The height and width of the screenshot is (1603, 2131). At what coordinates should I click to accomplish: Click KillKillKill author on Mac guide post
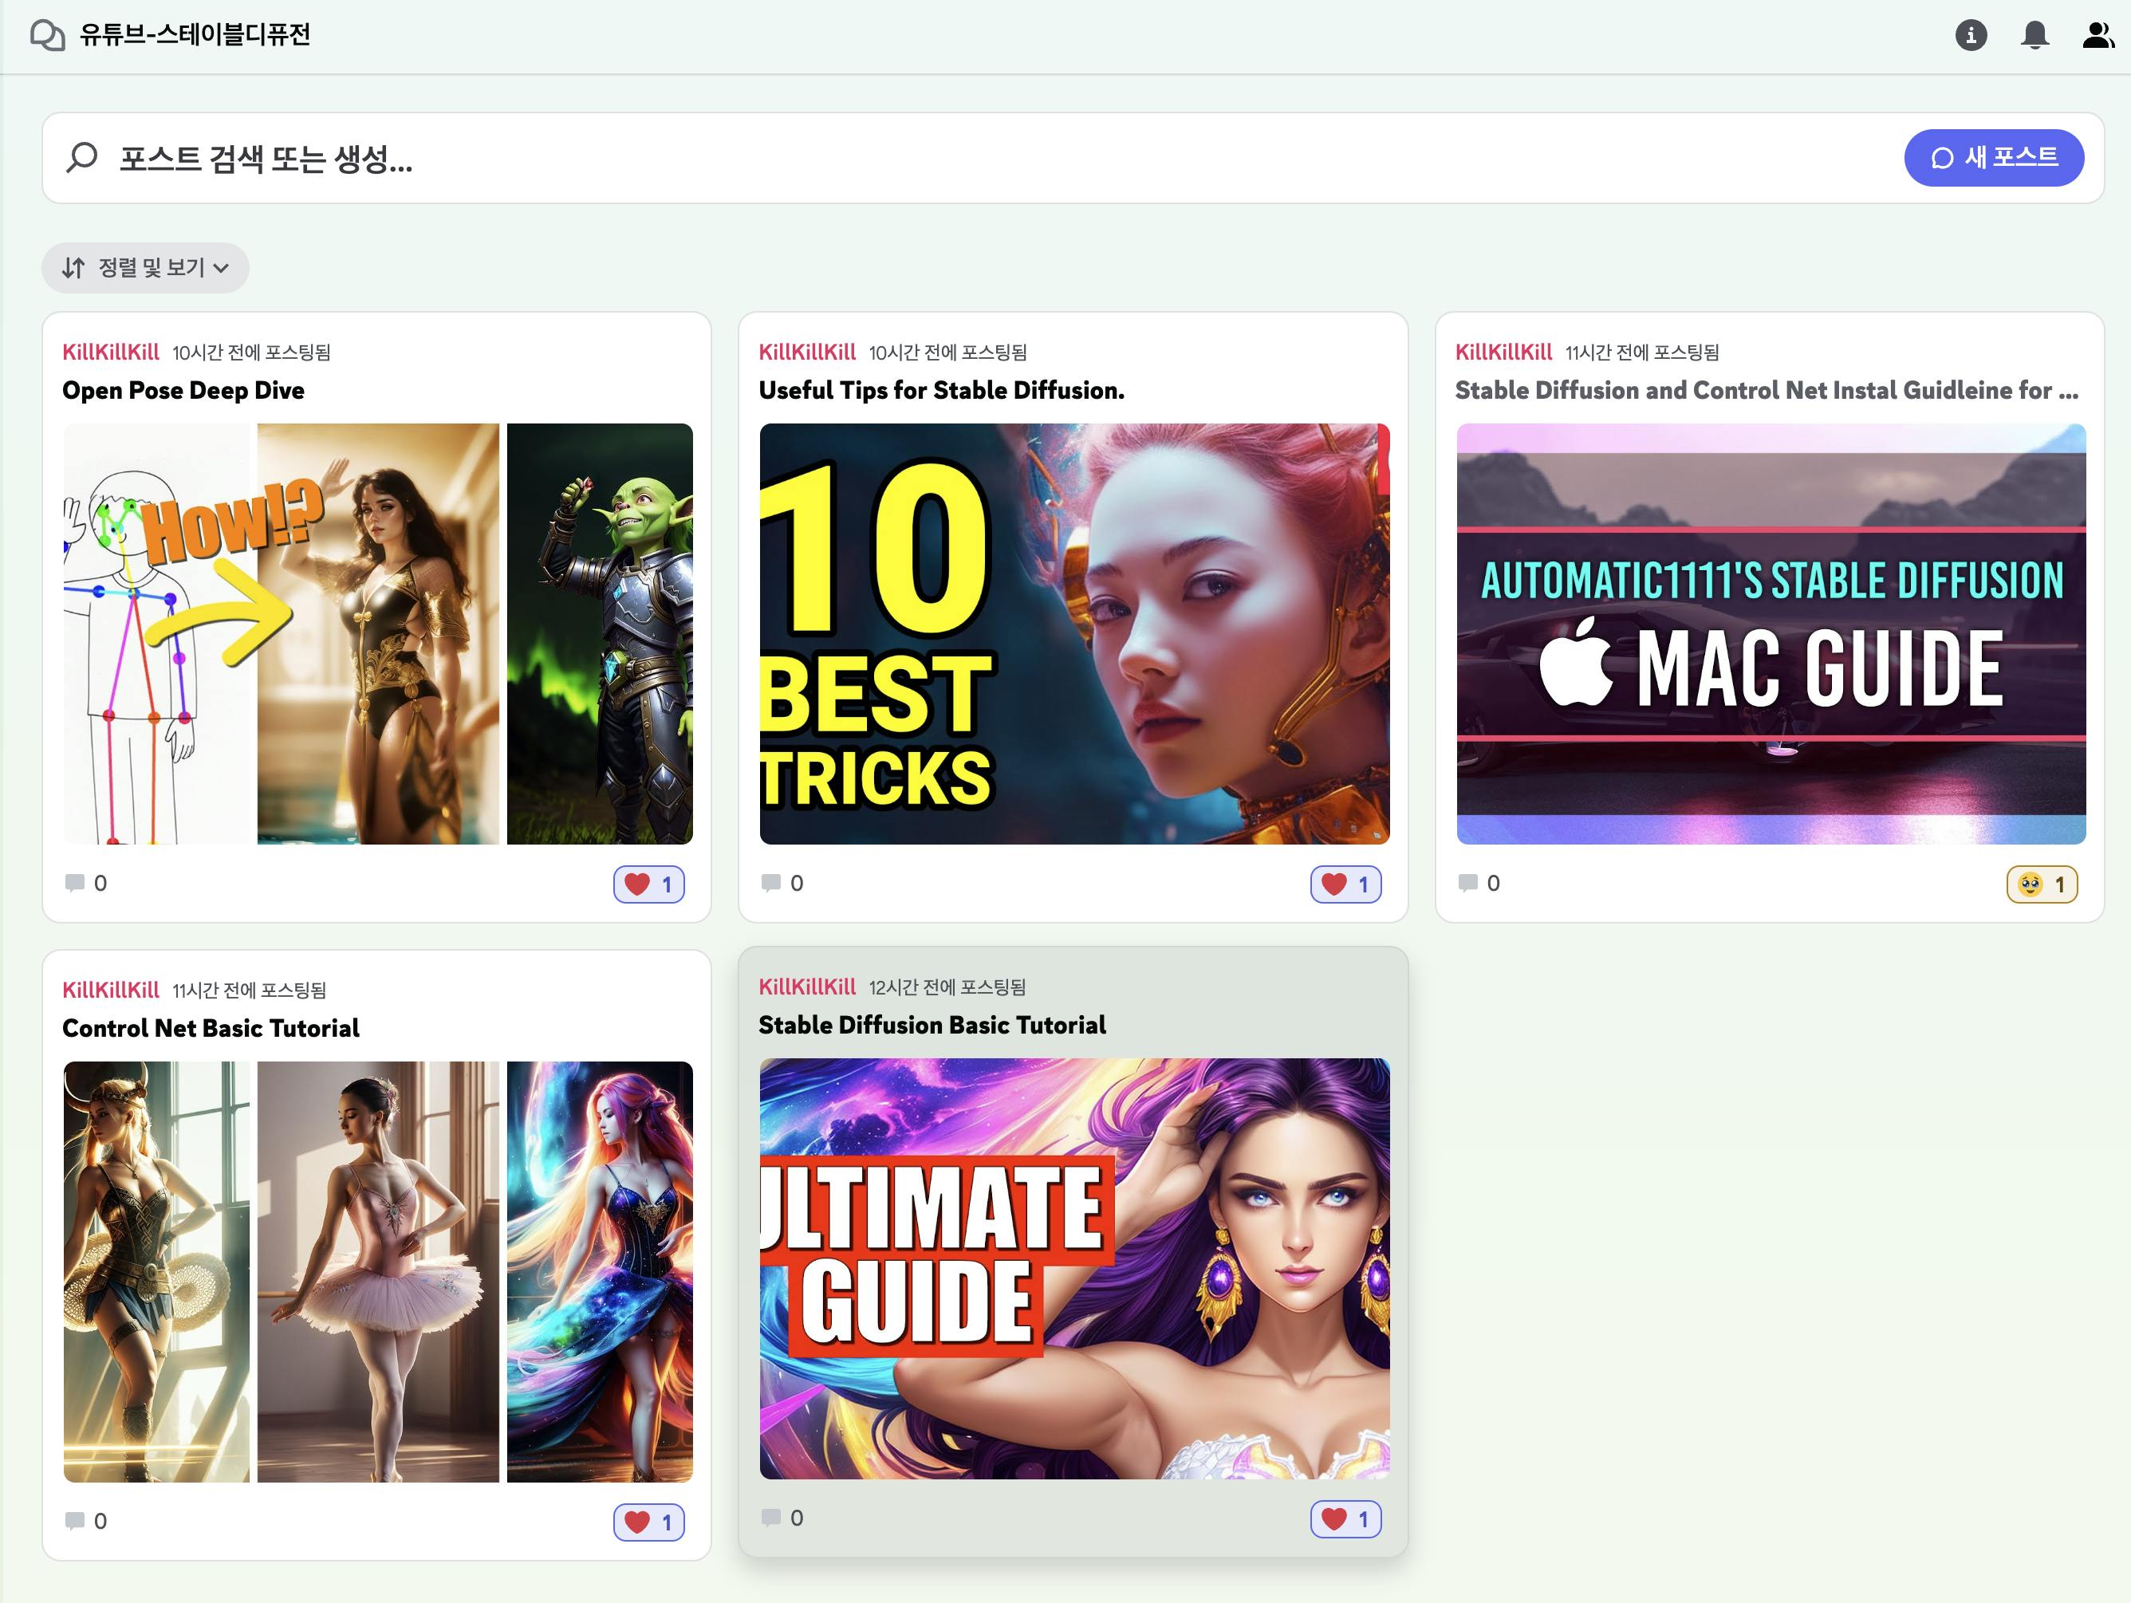coord(1504,352)
